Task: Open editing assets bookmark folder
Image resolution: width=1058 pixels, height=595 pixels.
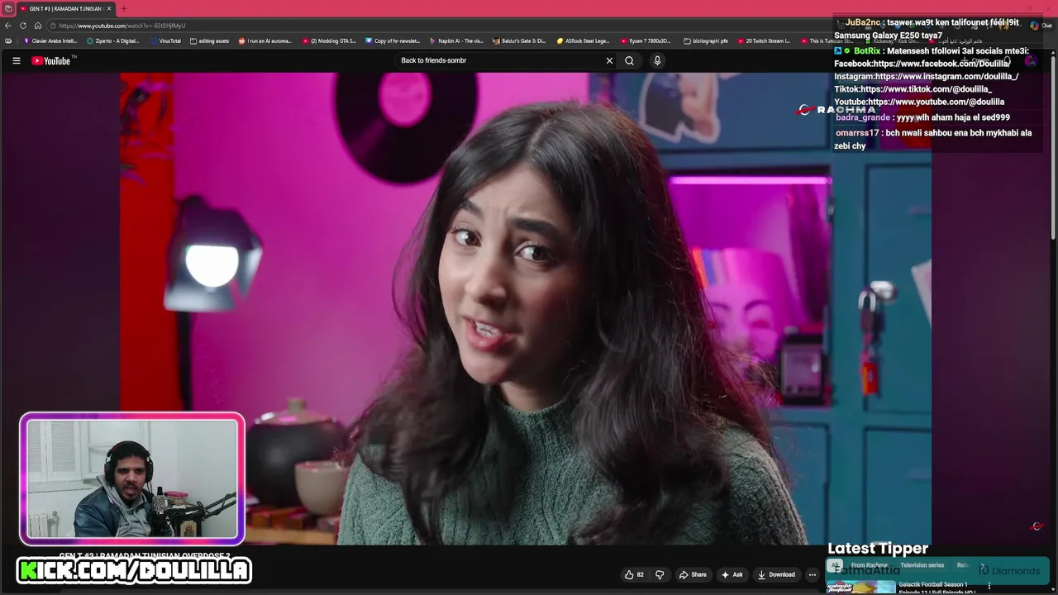Action: [x=210, y=40]
